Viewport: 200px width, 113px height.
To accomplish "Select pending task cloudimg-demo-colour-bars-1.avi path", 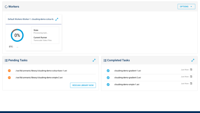I will pyautogui.click(x=41, y=71).
